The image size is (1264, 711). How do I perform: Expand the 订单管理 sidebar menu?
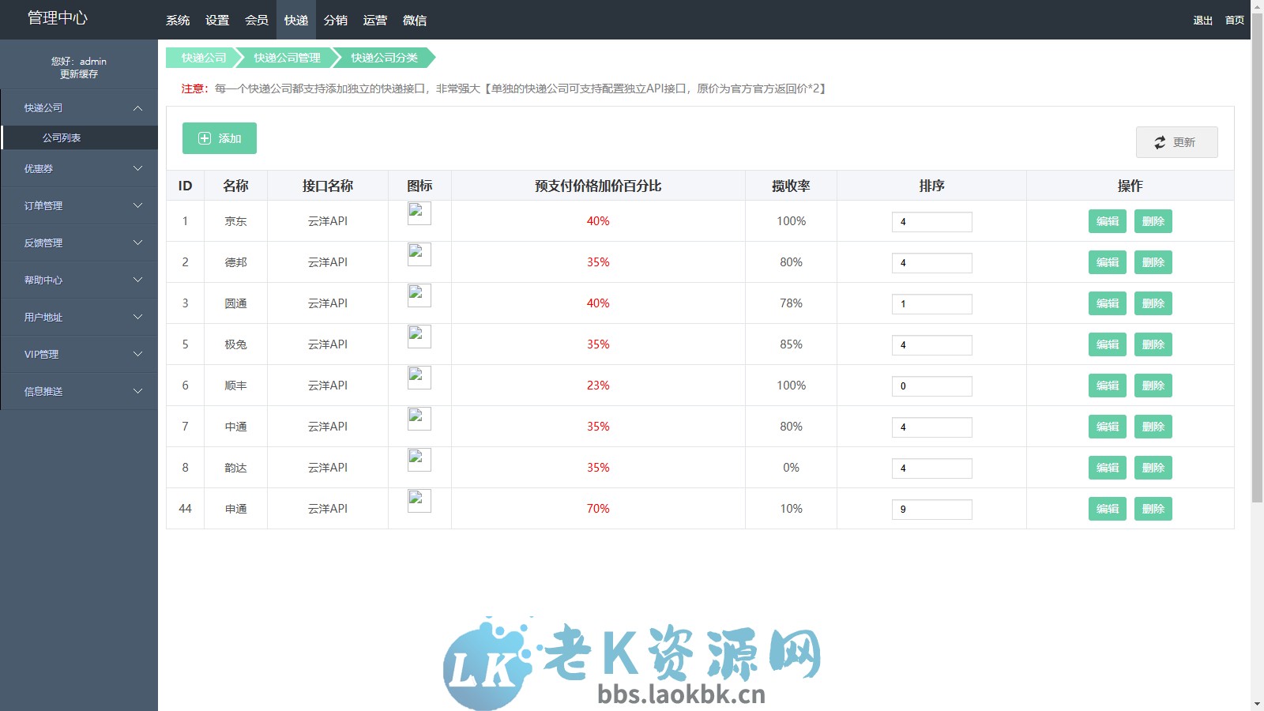point(79,205)
